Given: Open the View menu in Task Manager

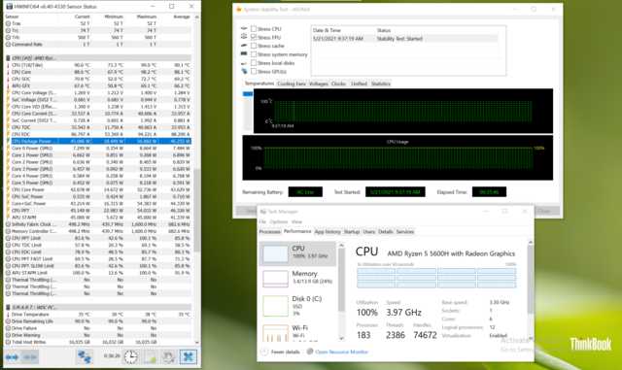Looking at the screenshot, I should pyautogui.click(x=296, y=221).
